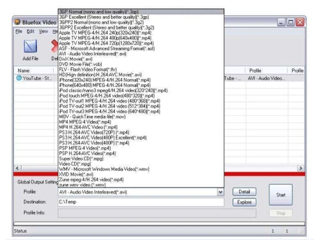320x240 pixels.
Task: Select Video CD (*.mpg) option
Action: (x=141, y=164)
